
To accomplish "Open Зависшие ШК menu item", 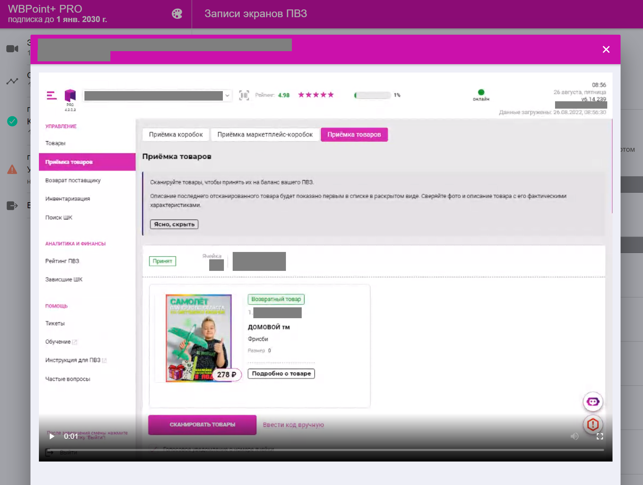I will 64,280.
